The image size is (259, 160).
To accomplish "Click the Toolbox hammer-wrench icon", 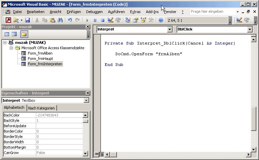I will tap(151, 20).
